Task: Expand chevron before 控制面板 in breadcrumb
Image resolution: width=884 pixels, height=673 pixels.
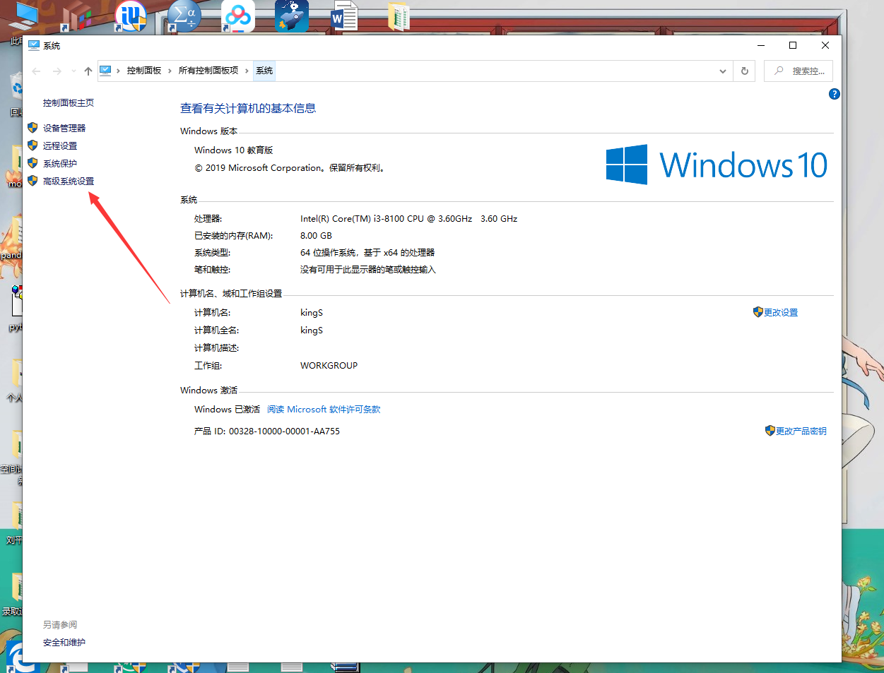Action: (x=118, y=71)
